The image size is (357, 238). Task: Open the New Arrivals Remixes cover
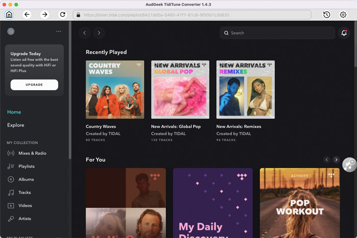(245, 89)
